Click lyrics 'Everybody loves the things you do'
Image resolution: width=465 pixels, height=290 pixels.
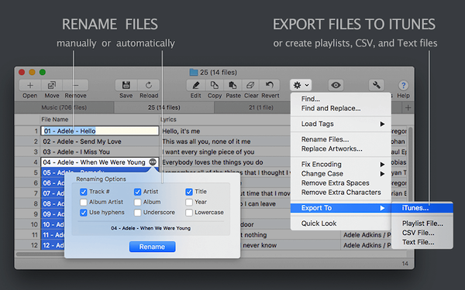coord(212,162)
